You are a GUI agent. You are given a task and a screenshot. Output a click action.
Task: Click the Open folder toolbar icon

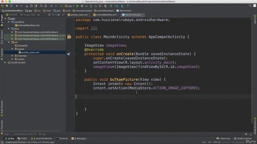2,6
